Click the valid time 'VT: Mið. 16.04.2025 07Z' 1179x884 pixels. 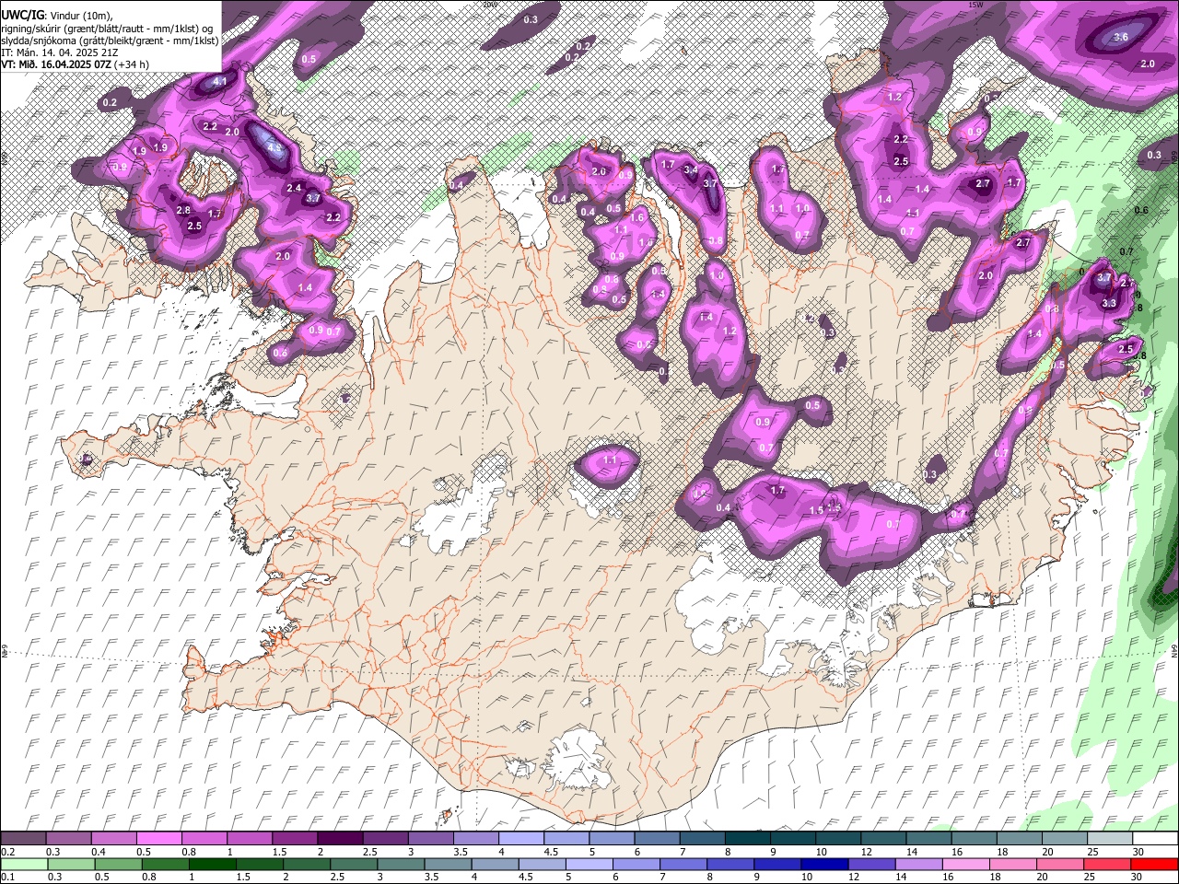(57, 64)
